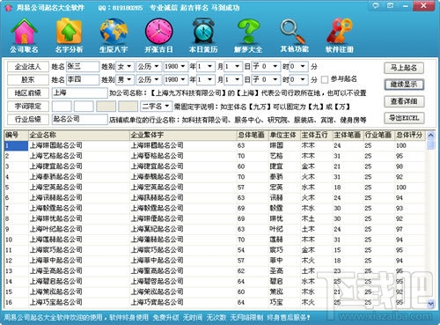Viewport: 440px width, 325px height.
Task: Open the 股东 gender dropdown
Action: pyautogui.click(x=125, y=79)
